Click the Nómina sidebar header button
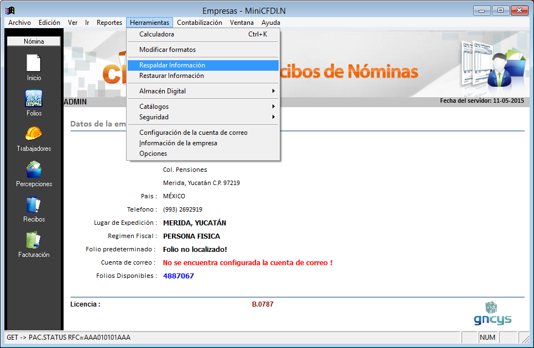Image resolution: width=534 pixels, height=348 pixels. 34,41
